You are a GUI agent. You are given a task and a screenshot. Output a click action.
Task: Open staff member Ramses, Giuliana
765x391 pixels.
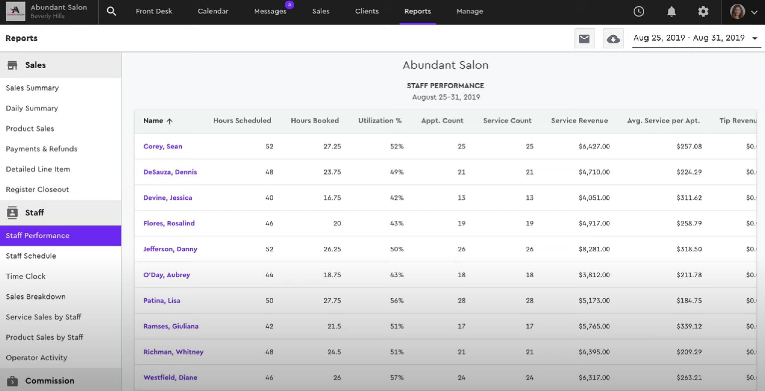(x=171, y=326)
